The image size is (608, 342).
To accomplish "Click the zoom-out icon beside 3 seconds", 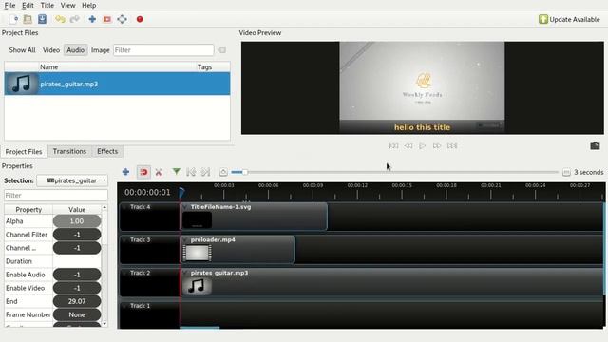I will pyautogui.click(x=566, y=172).
